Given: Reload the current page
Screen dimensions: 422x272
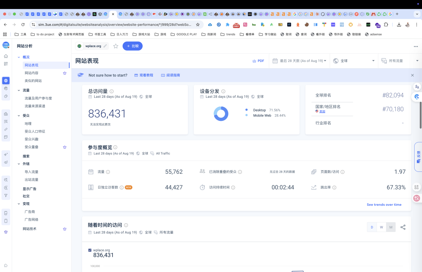Looking at the screenshot, I should [23, 25].
